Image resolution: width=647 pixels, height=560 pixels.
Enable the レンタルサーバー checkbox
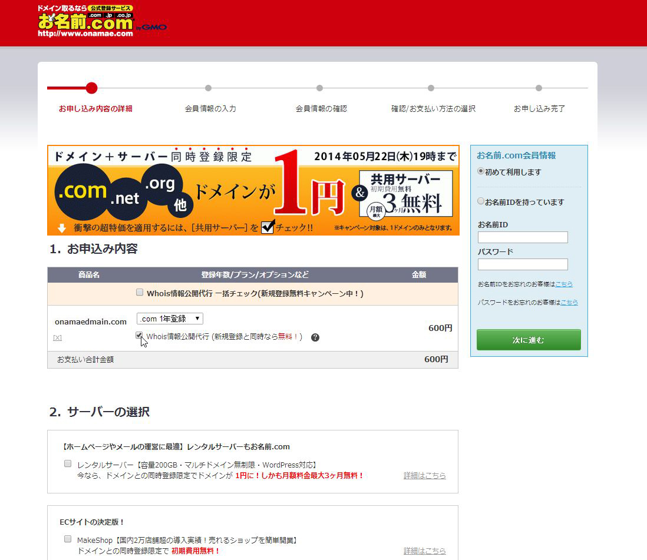click(x=68, y=463)
